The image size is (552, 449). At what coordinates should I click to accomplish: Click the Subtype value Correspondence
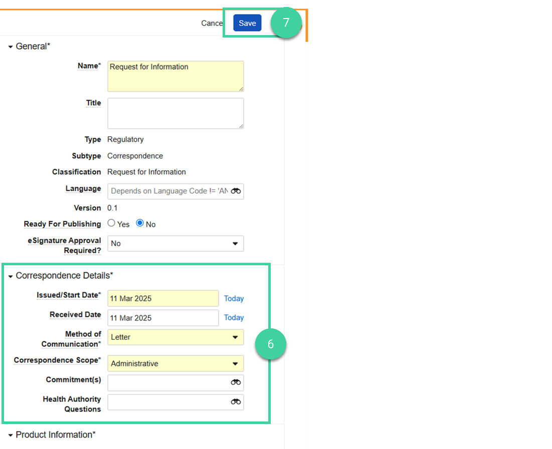135,156
